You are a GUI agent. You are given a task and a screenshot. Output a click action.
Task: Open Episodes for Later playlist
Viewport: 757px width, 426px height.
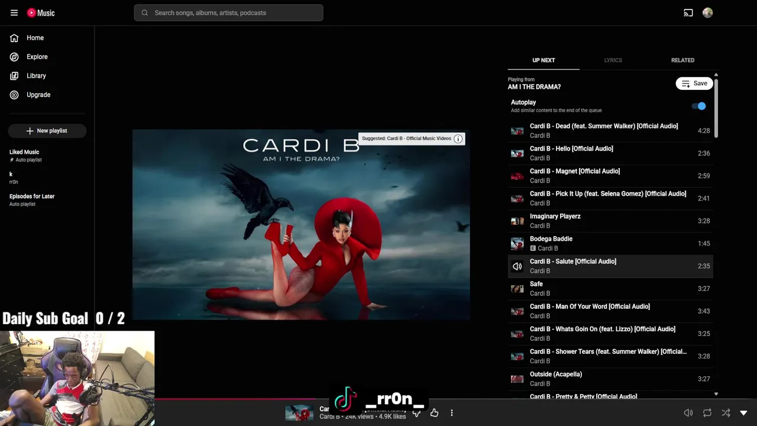(x=47, y=200)
